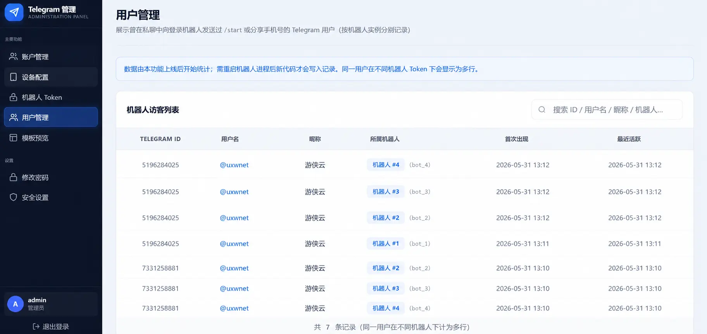This screenshot has width=707, height=334.
Task: Click 游侠云 nickname in 机器人 #1 row
Action: click(315, 244)
